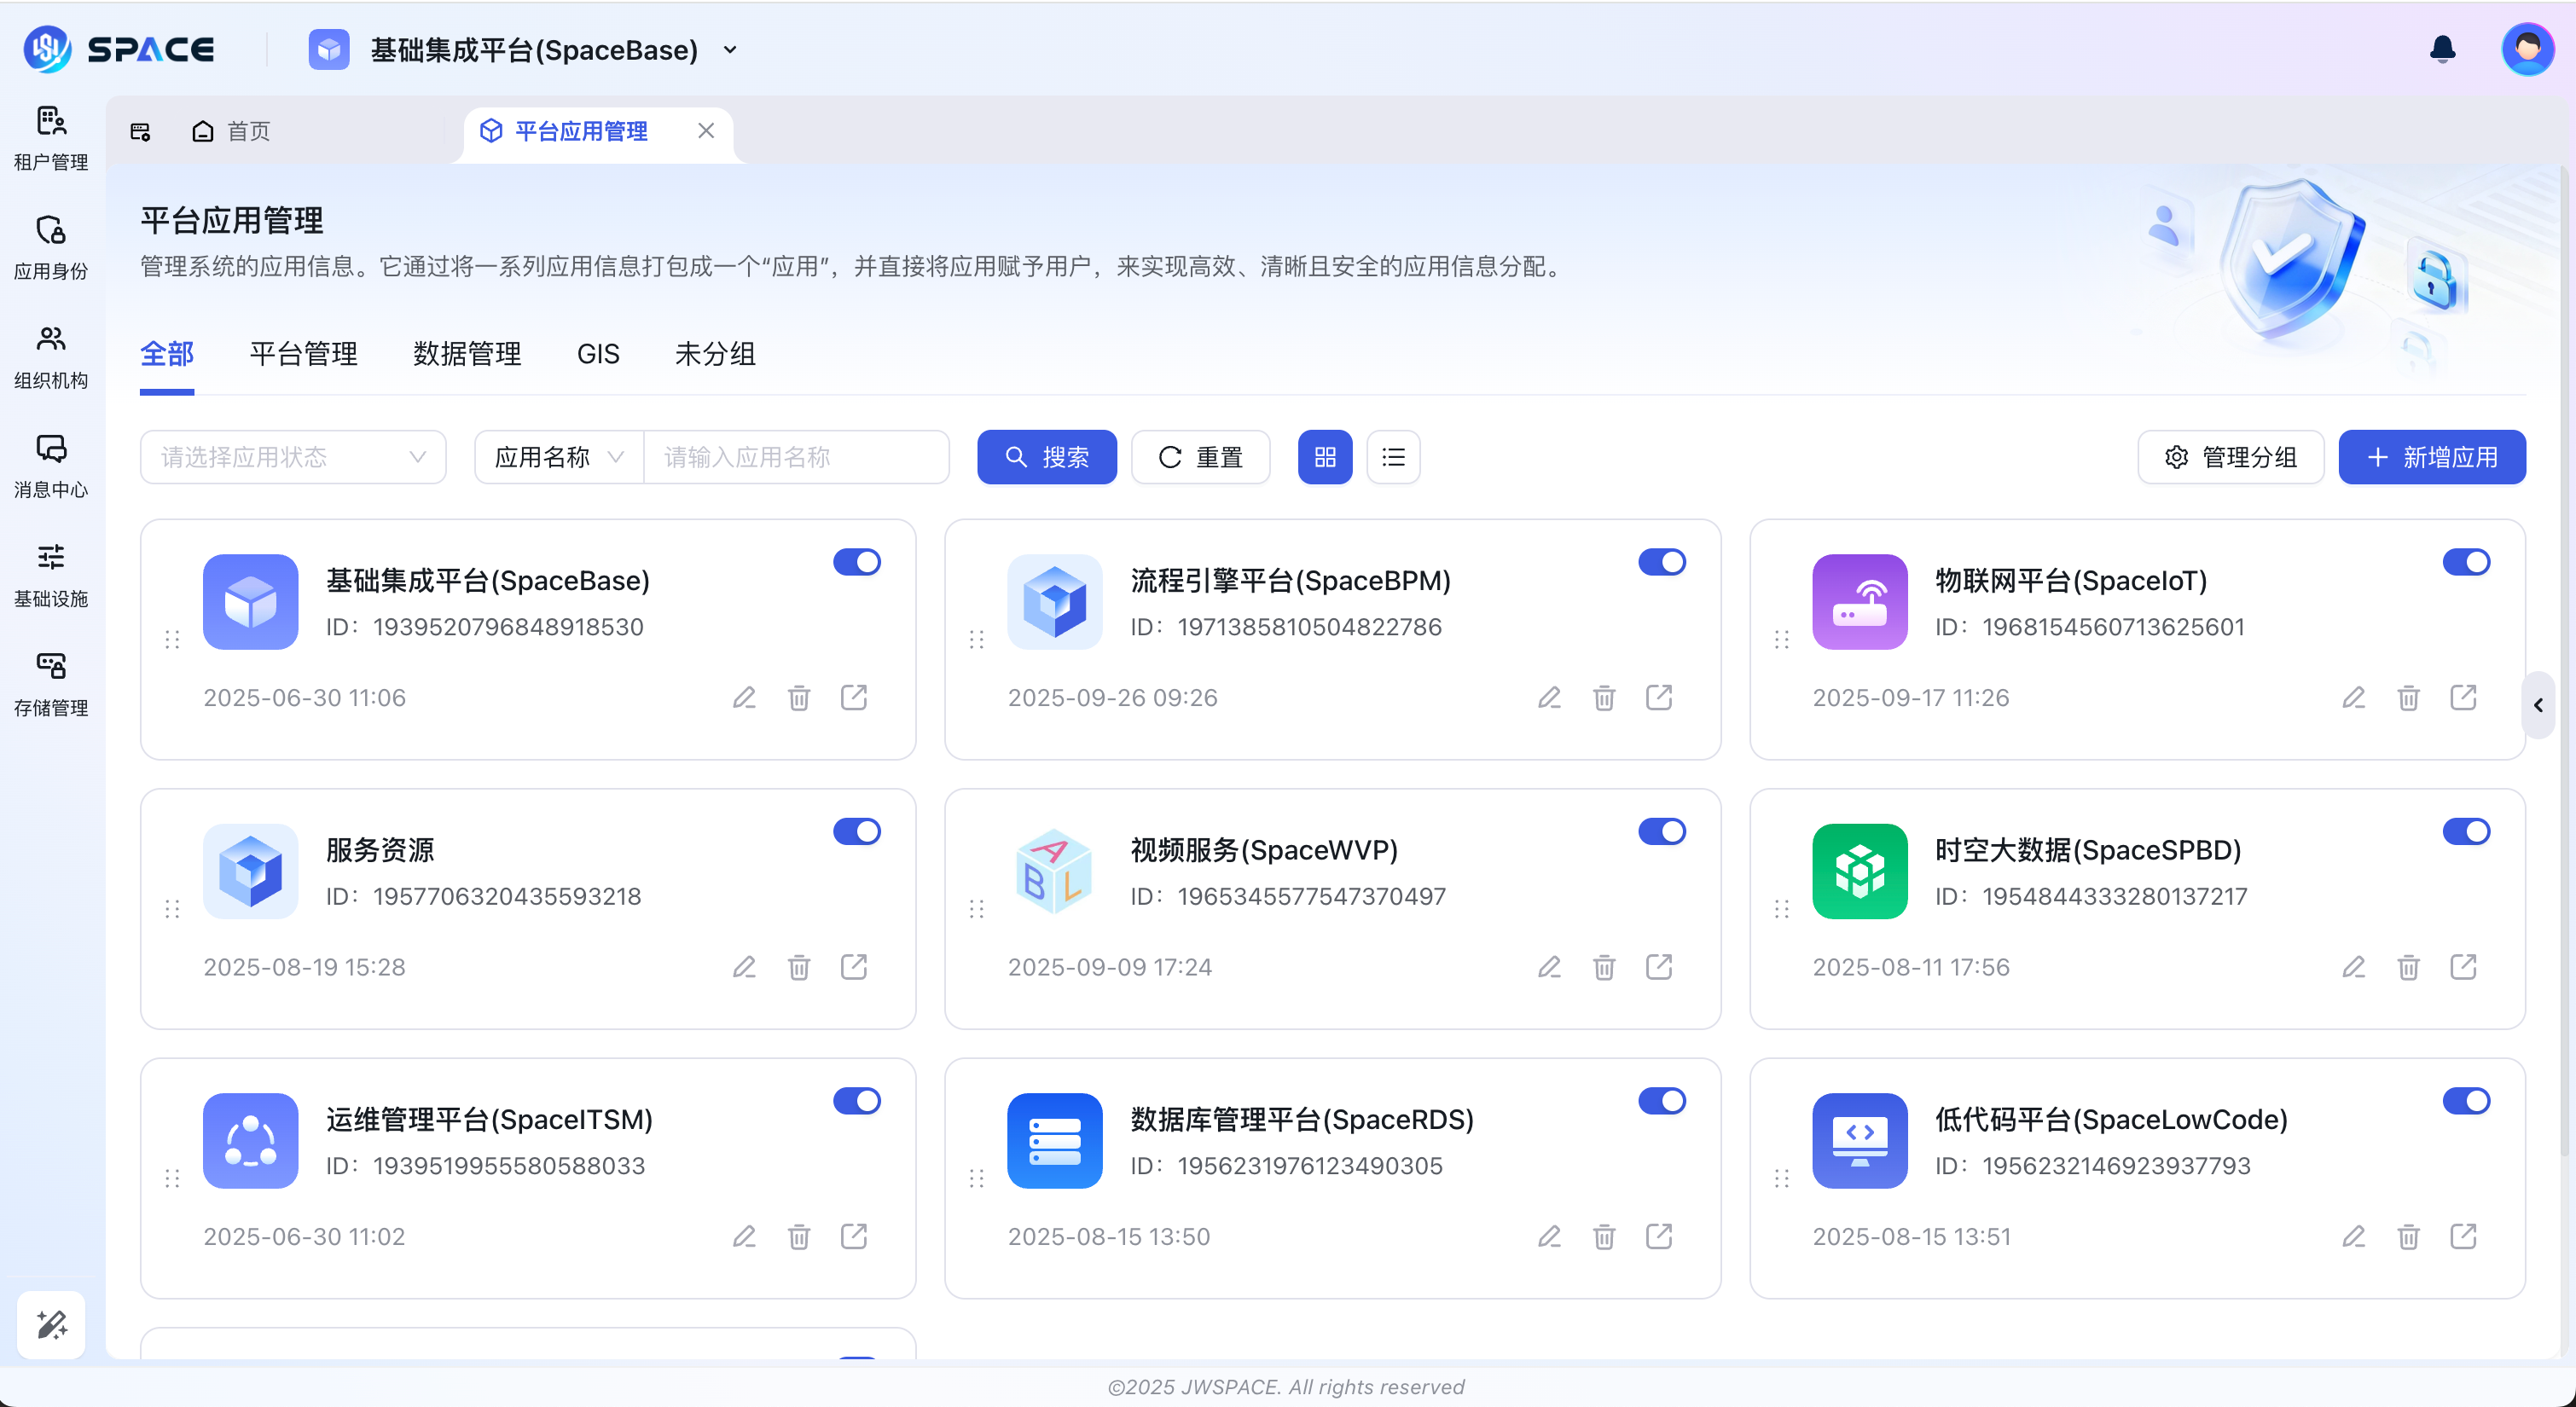Type in the 请输入应用名称 field
The image size is (2576, 1407).
[x=797, y=457]
